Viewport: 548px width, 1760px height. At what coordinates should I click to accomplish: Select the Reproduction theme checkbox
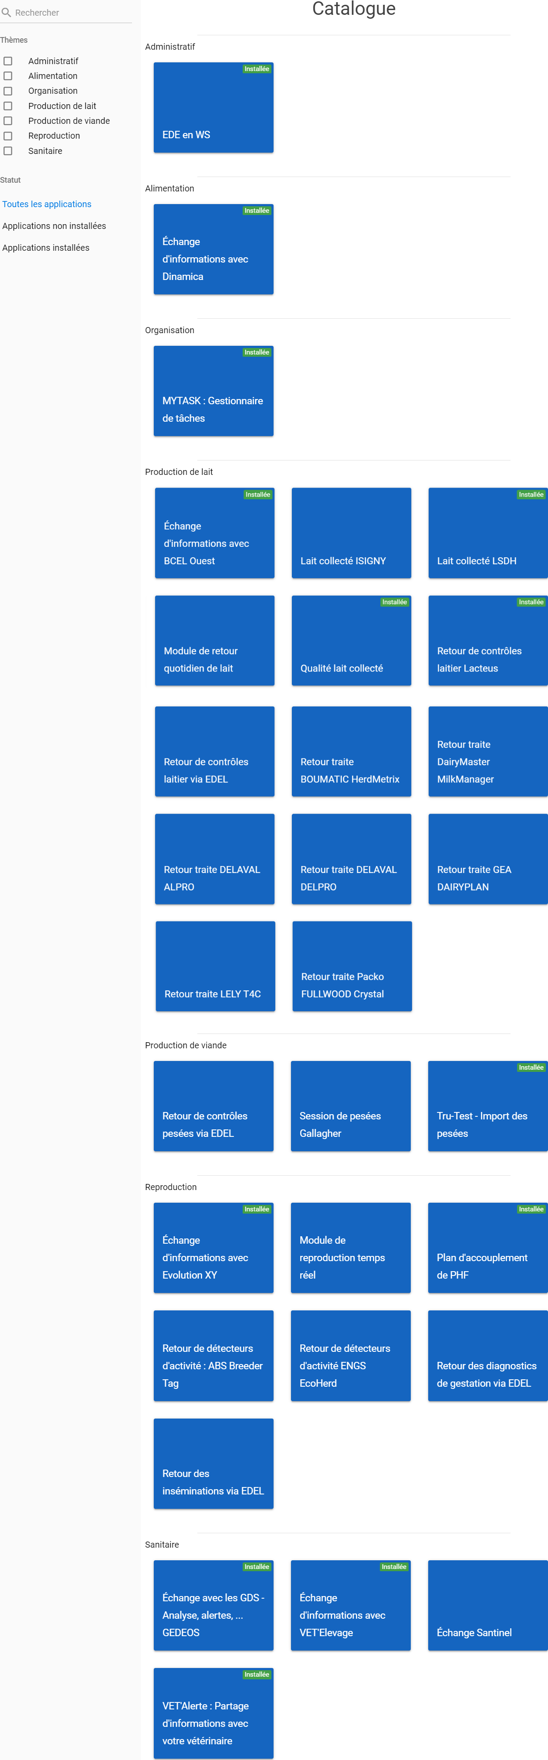pos(8,136)
